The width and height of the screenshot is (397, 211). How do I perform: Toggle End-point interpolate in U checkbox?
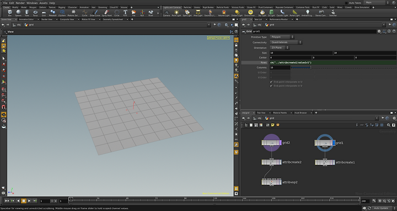271,82
